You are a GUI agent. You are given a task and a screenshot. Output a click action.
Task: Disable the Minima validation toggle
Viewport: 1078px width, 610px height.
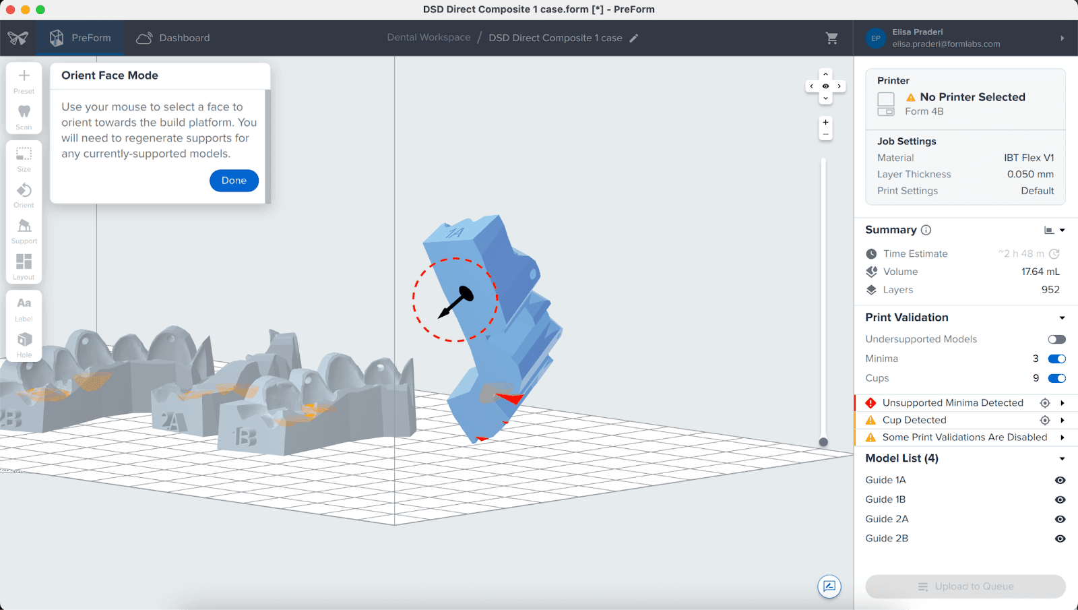[1056, 359]
